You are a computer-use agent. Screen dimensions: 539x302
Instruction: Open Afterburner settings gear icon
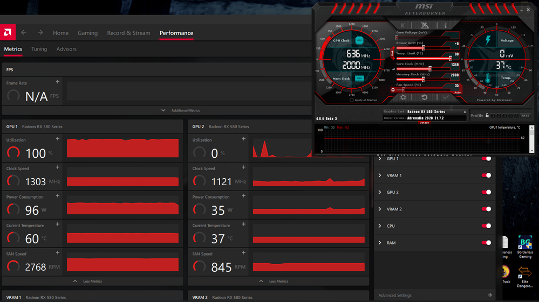click(x=403, y=97)
